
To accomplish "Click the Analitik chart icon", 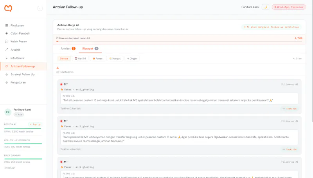I will click(x=7, y=50).
